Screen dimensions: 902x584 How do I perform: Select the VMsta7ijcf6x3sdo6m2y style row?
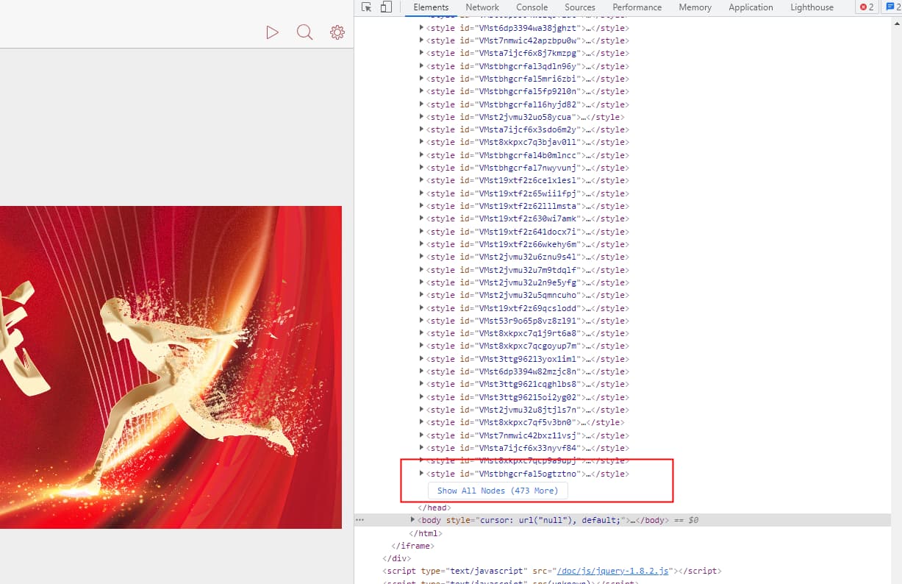click(526, 129)
